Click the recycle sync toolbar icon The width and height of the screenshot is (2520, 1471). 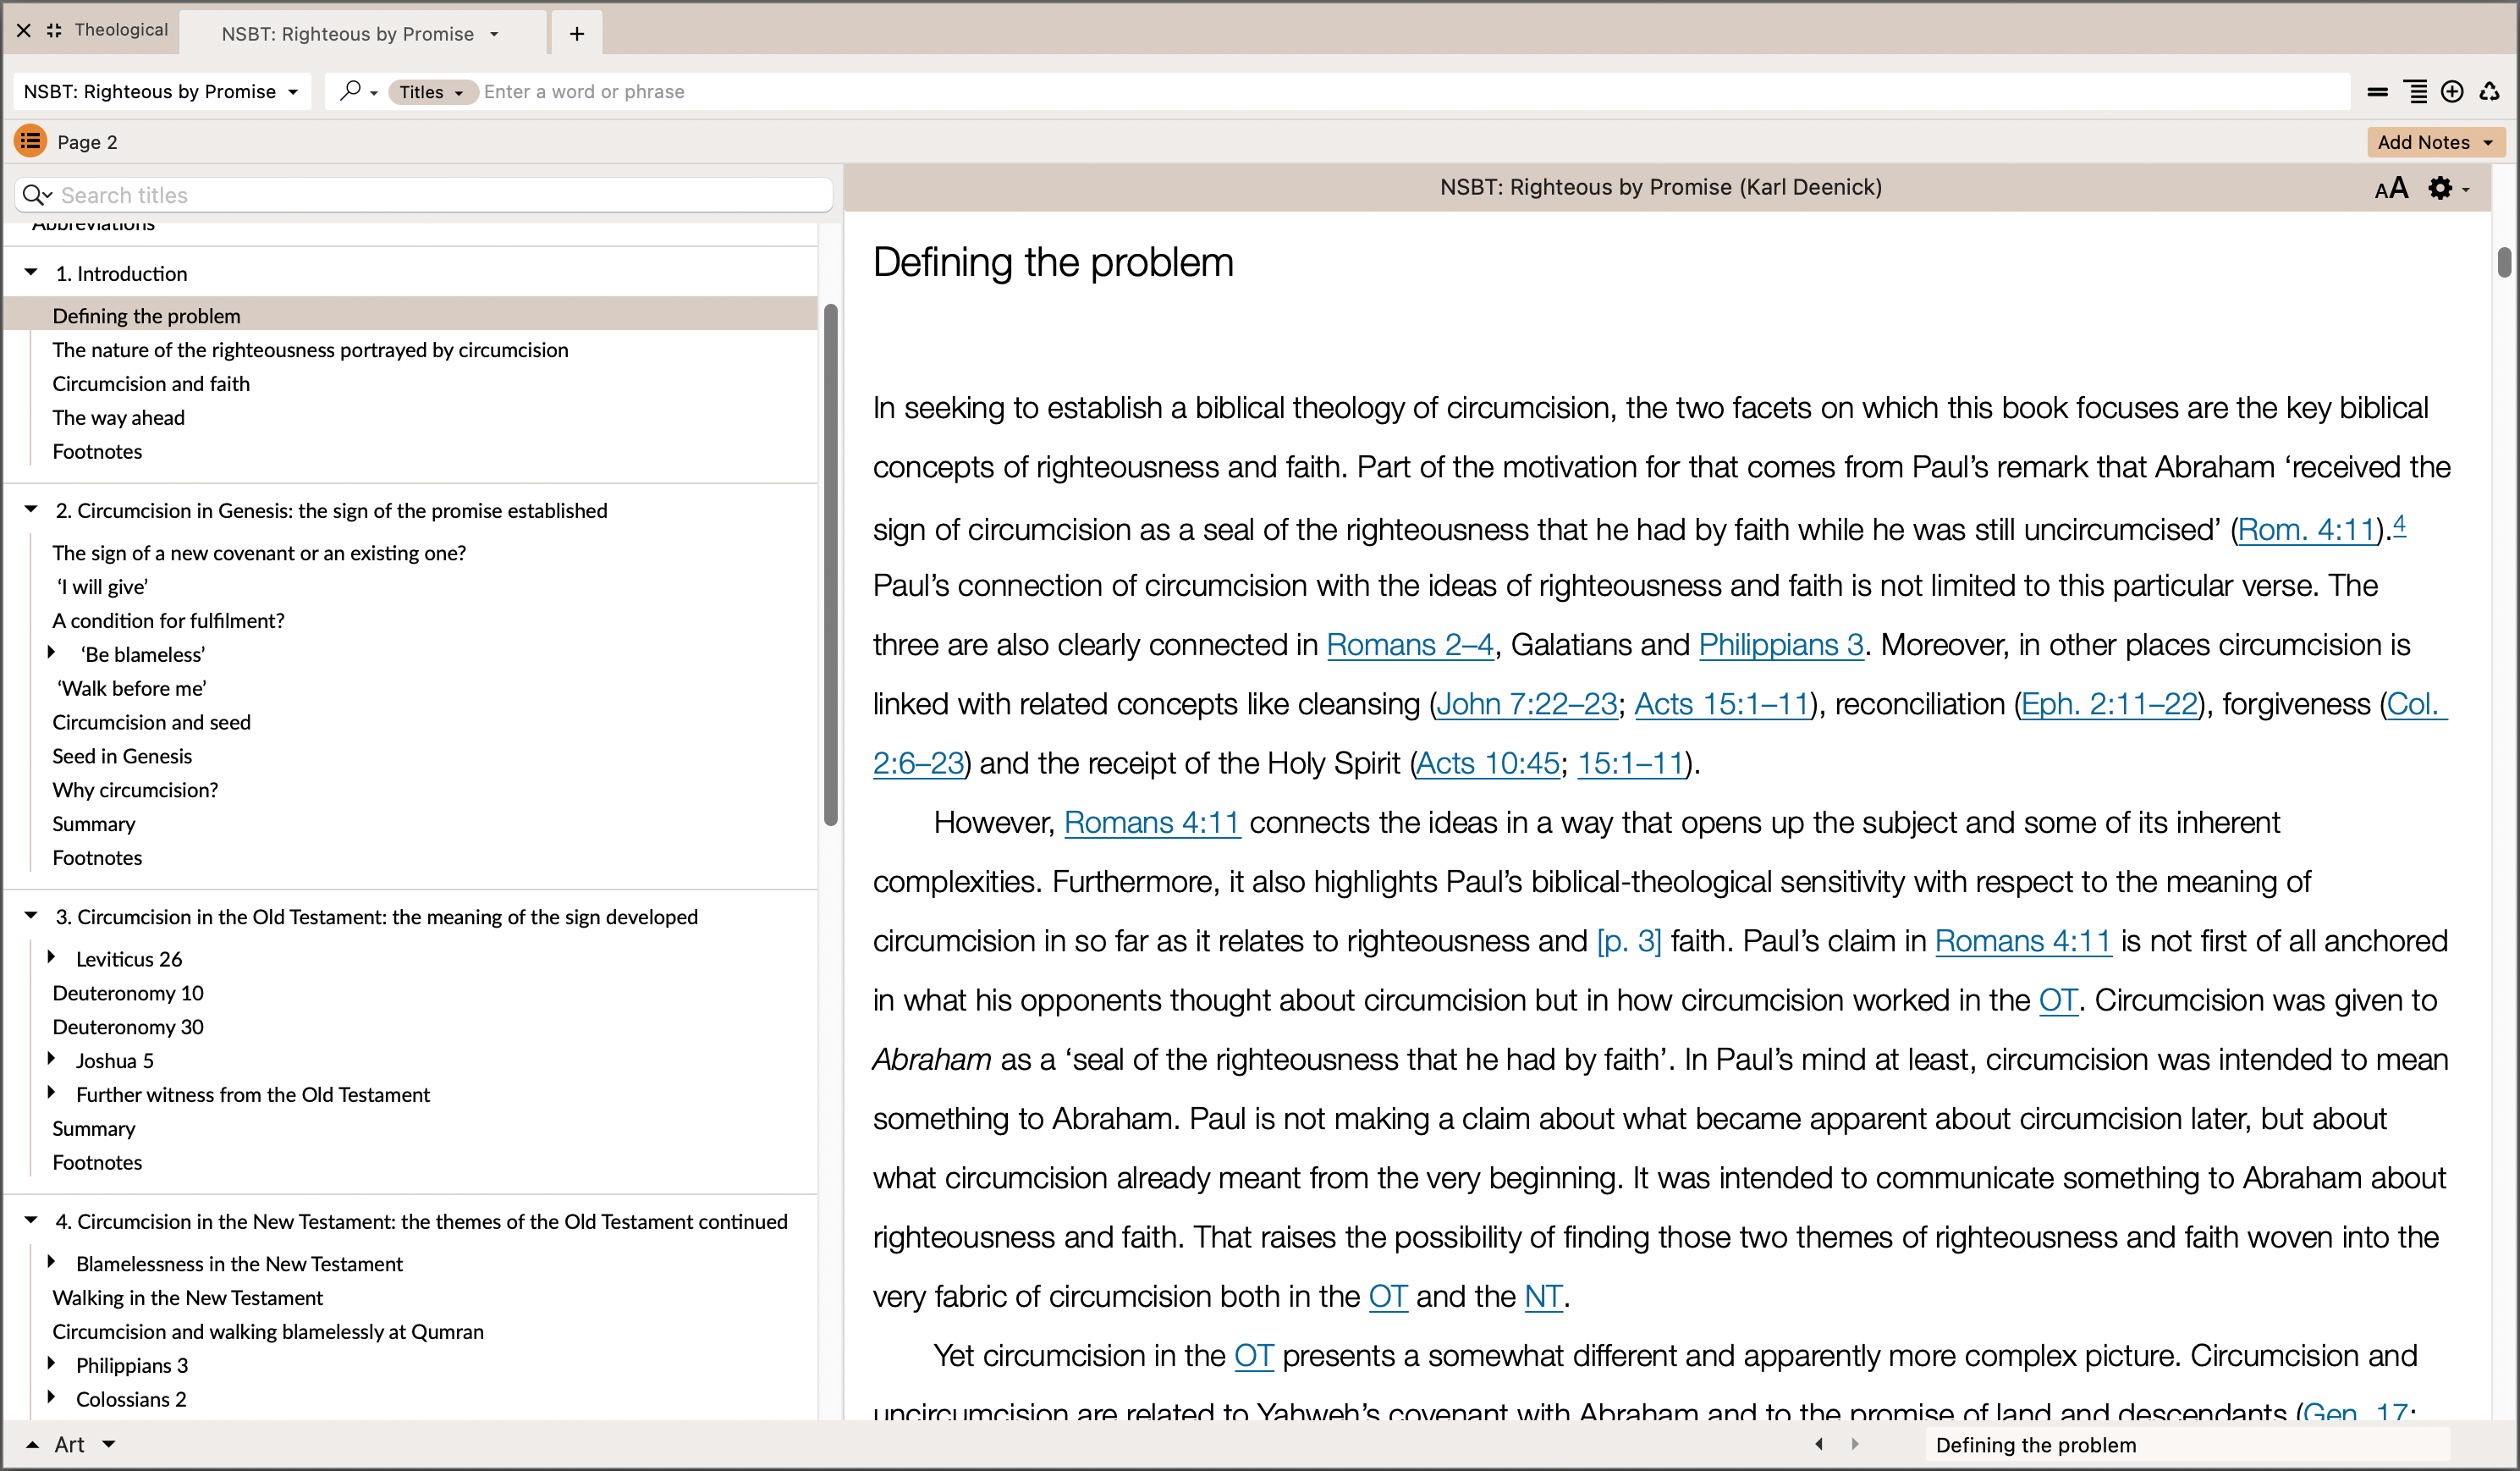pos(2490,92)
